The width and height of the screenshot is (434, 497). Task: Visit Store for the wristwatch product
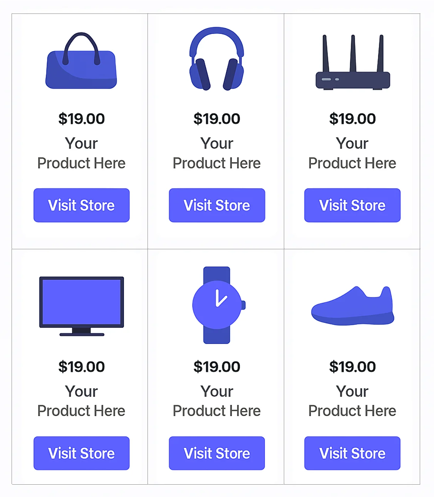[x=217, y=453]
